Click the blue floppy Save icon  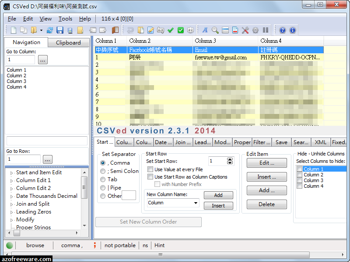[60, 30]
